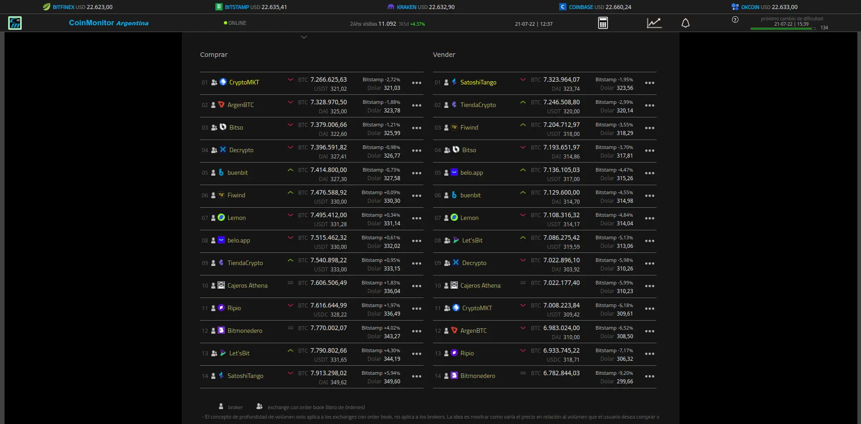
Task: Click SatoshiTango logo in Vender list
Action: coord(454,82)
